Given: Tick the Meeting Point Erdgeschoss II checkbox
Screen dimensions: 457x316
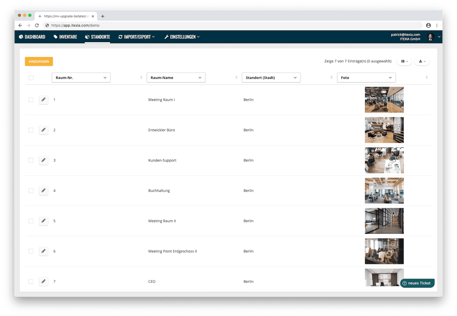Looking at the screenshot, I should pyautogui.click(x=31, y=251).
